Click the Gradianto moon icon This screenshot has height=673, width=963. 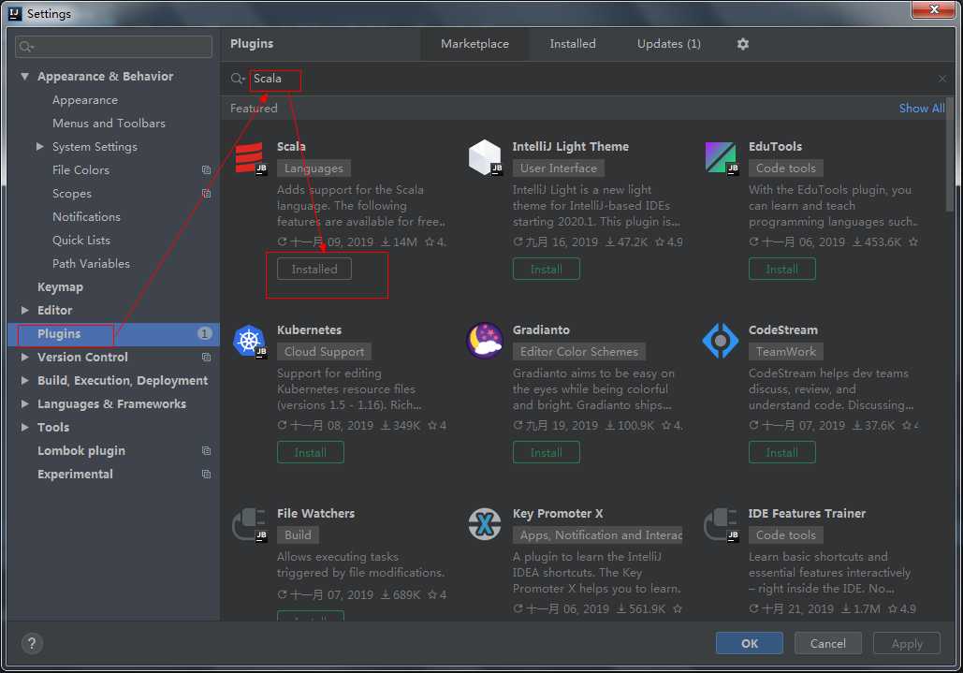485,340
